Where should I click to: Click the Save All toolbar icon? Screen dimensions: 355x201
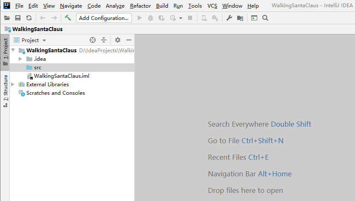pos(18,18)
